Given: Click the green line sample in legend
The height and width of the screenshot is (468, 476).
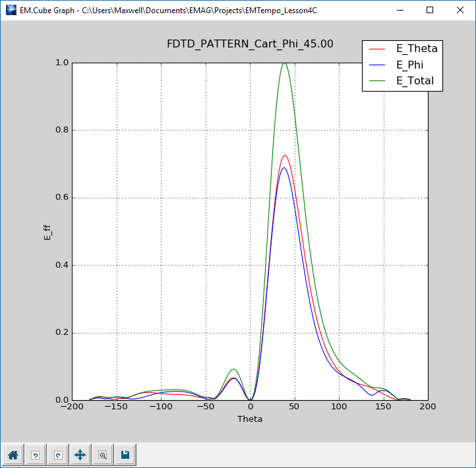Looking at the screenshot, I should click(x=378, y=81).
